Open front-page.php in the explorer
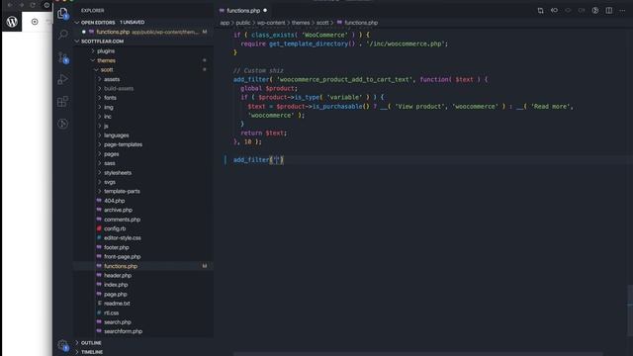Screen dimensions: 633x356 click(x=123, y=257)
